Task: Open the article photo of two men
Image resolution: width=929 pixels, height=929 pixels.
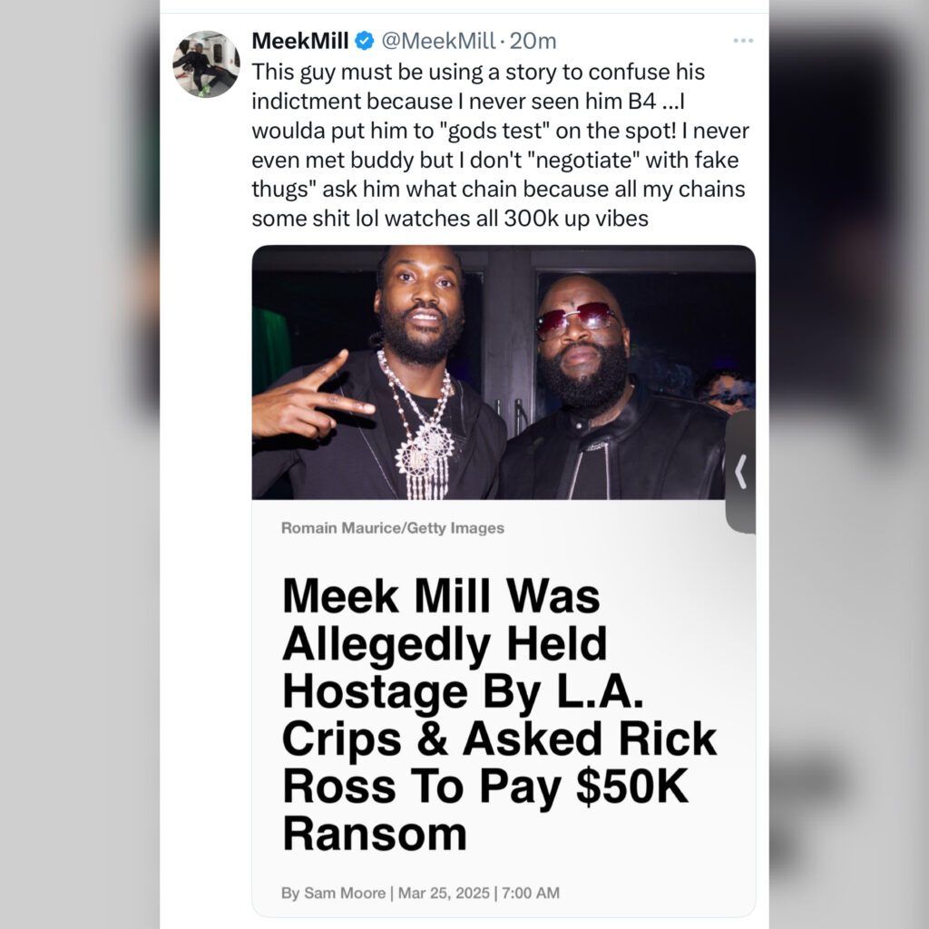Action: [504, 372]
